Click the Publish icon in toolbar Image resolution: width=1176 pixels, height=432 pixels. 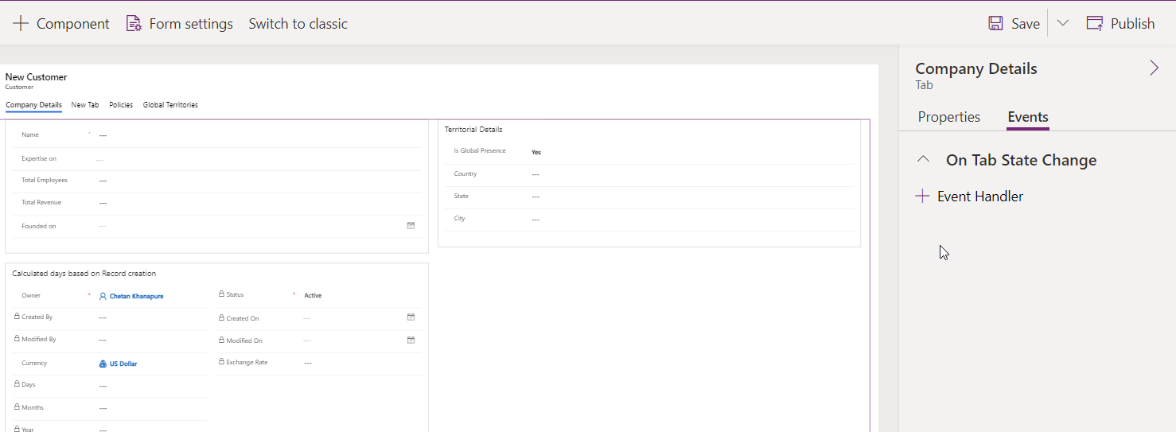[x=1095, y=24]
